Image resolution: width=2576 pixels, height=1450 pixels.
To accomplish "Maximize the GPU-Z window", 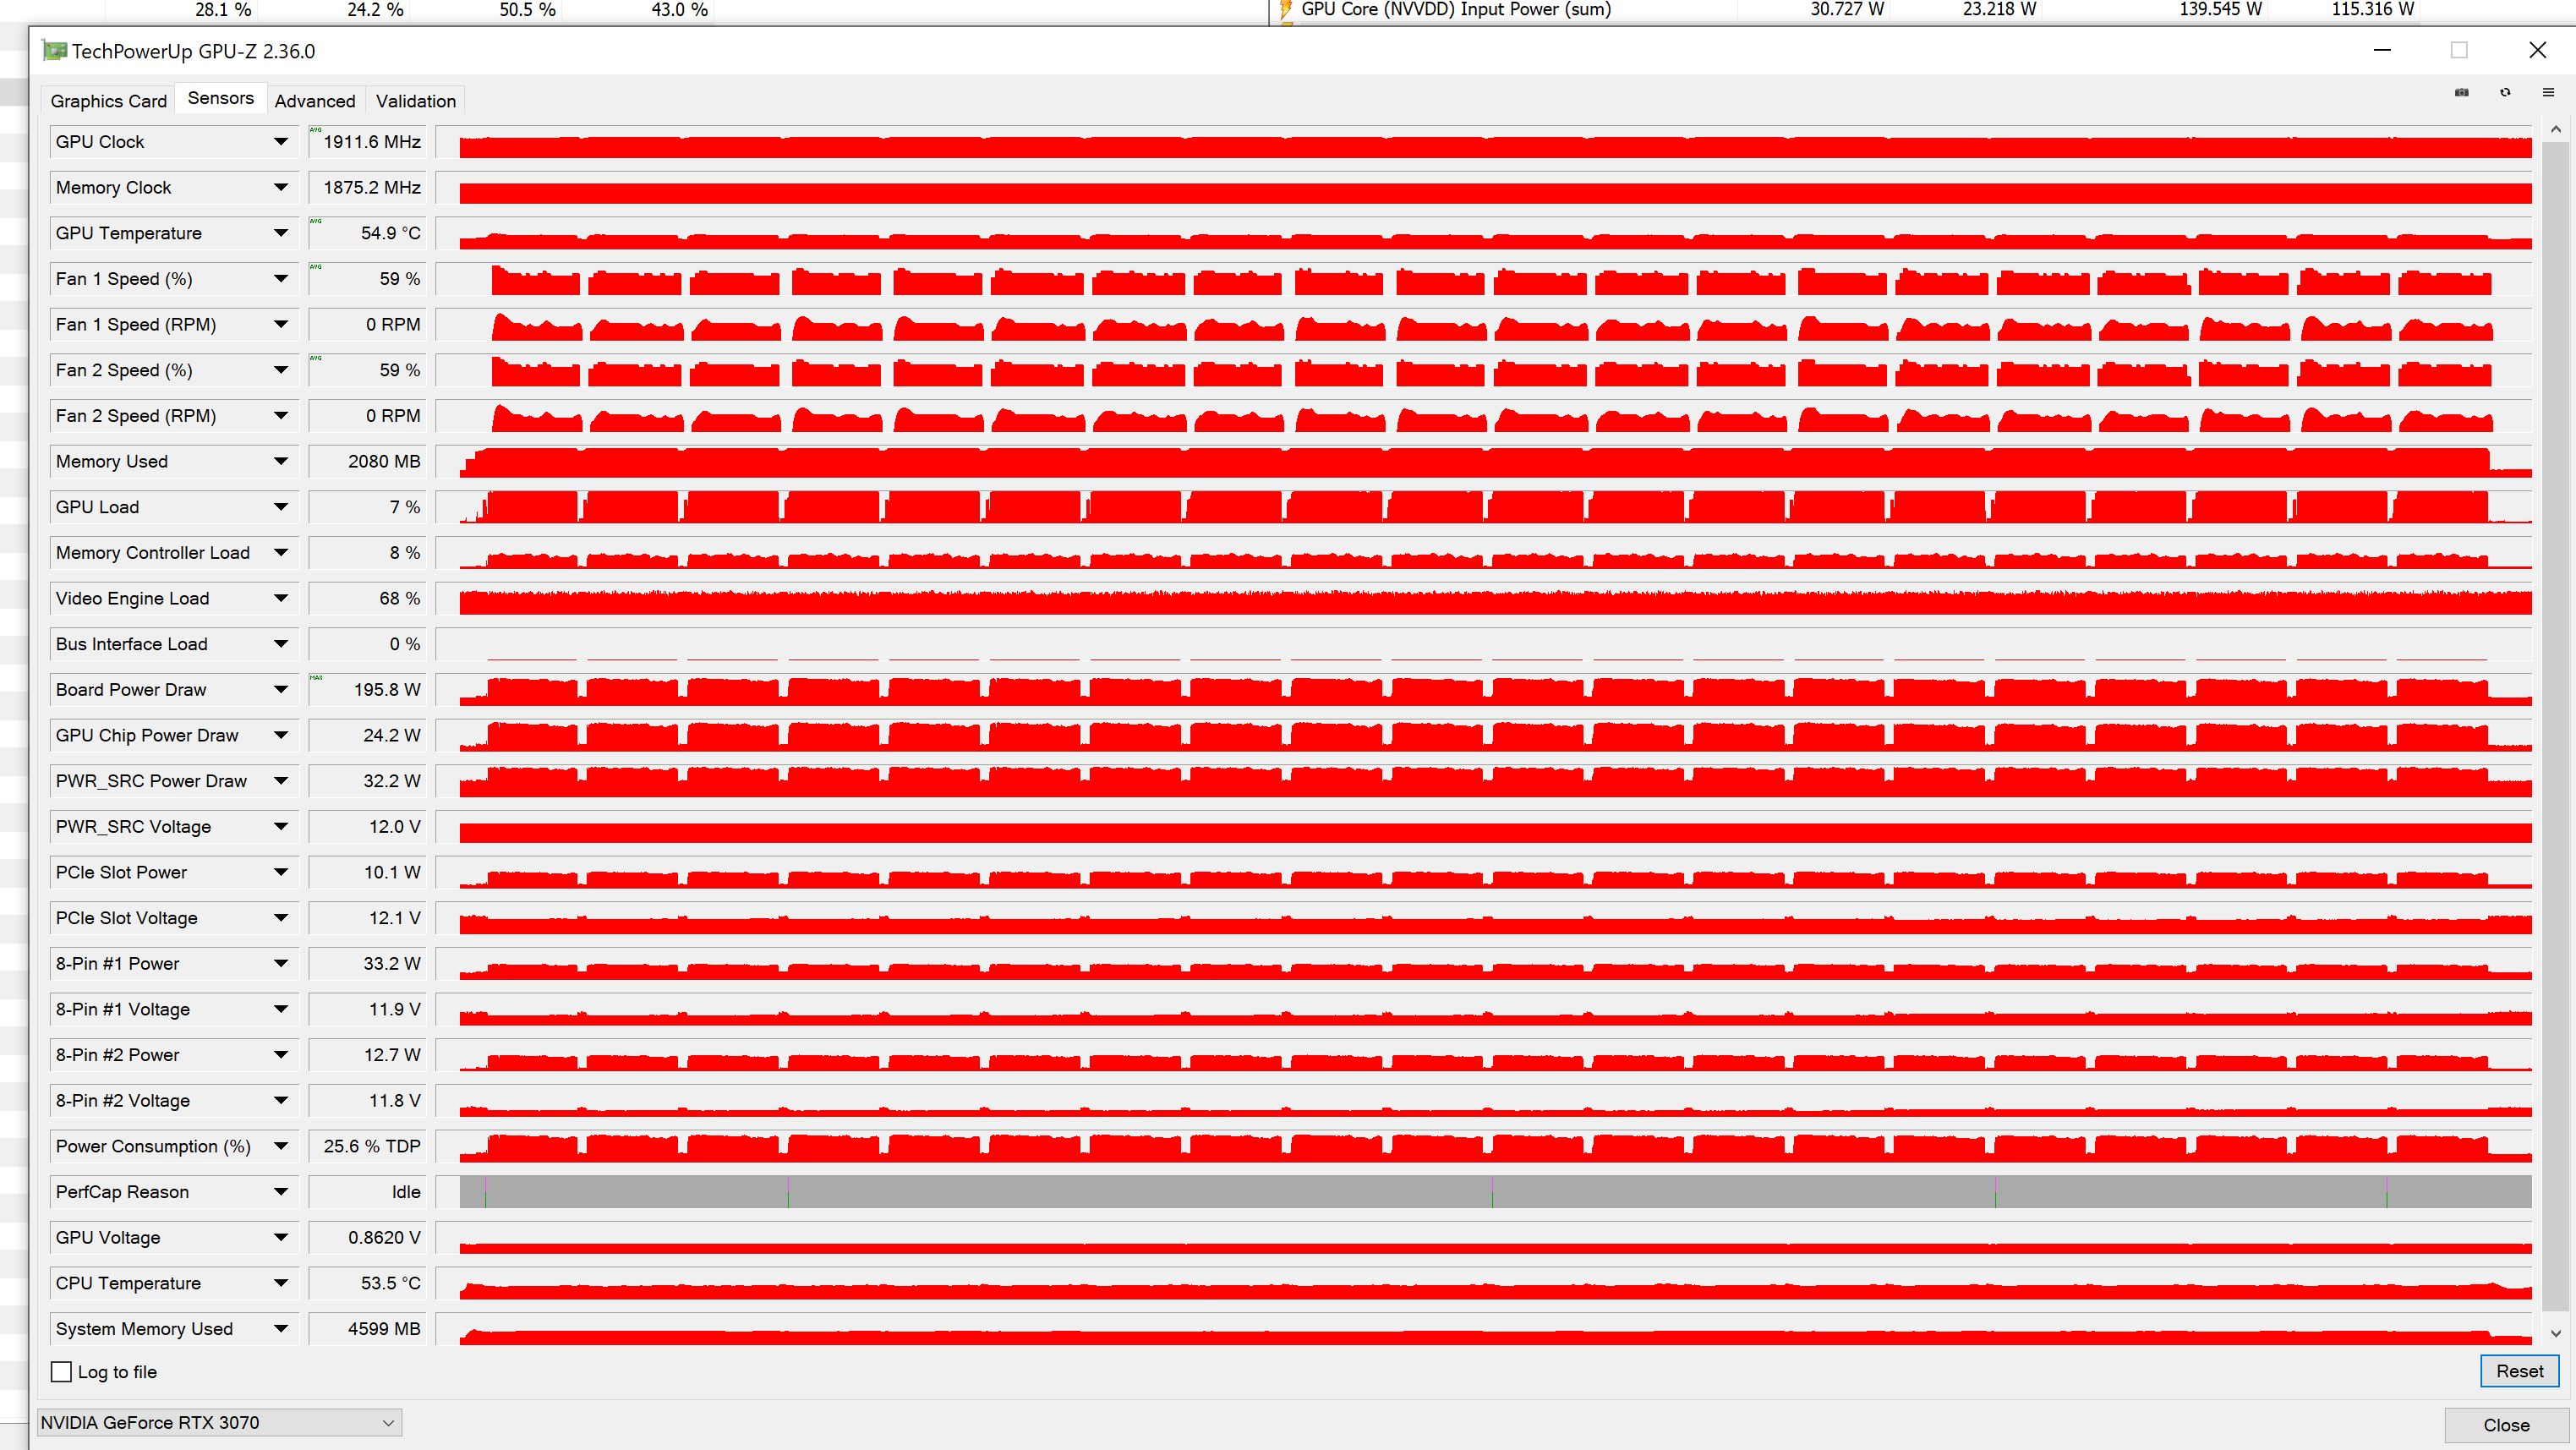I will 2459,50.
